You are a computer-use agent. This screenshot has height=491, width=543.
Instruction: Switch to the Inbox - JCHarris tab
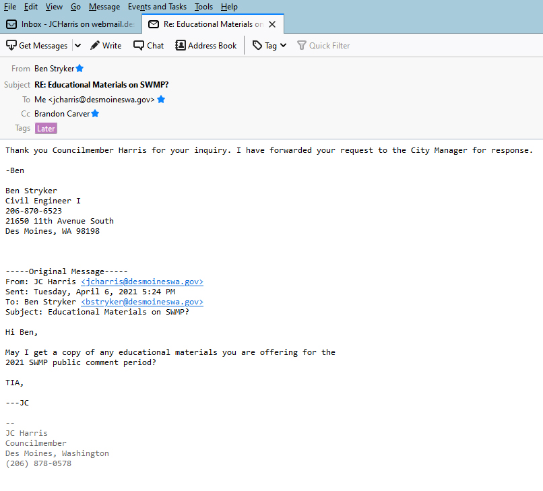pos(71,24)
